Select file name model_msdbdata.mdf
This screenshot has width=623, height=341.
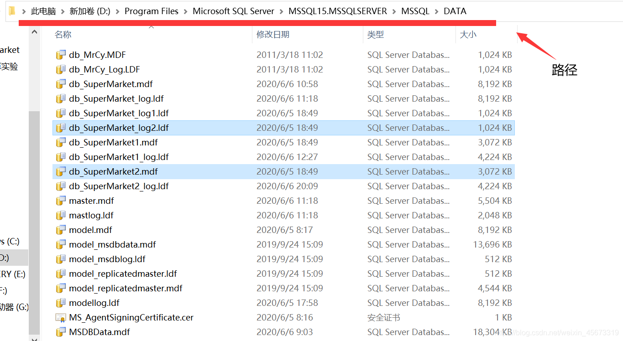[112, 244]
